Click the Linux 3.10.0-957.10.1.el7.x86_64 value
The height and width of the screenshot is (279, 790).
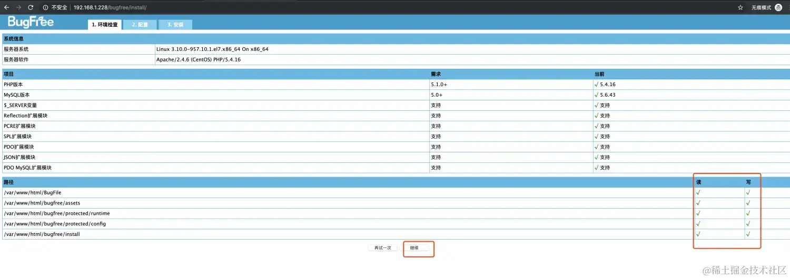click(x=212, y=49)
